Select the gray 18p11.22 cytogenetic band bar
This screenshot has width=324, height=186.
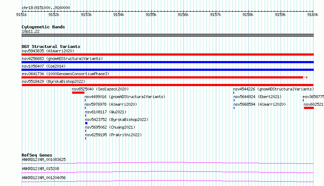pos(167,35)
